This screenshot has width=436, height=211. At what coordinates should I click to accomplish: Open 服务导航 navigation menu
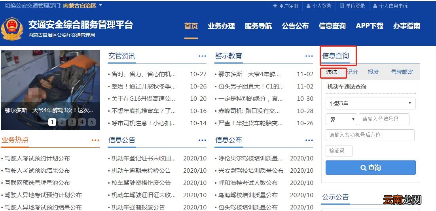[x=258, y=26]
